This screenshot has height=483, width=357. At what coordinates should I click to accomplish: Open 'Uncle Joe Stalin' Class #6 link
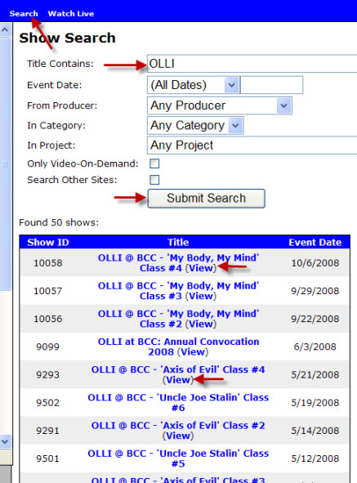178,403
